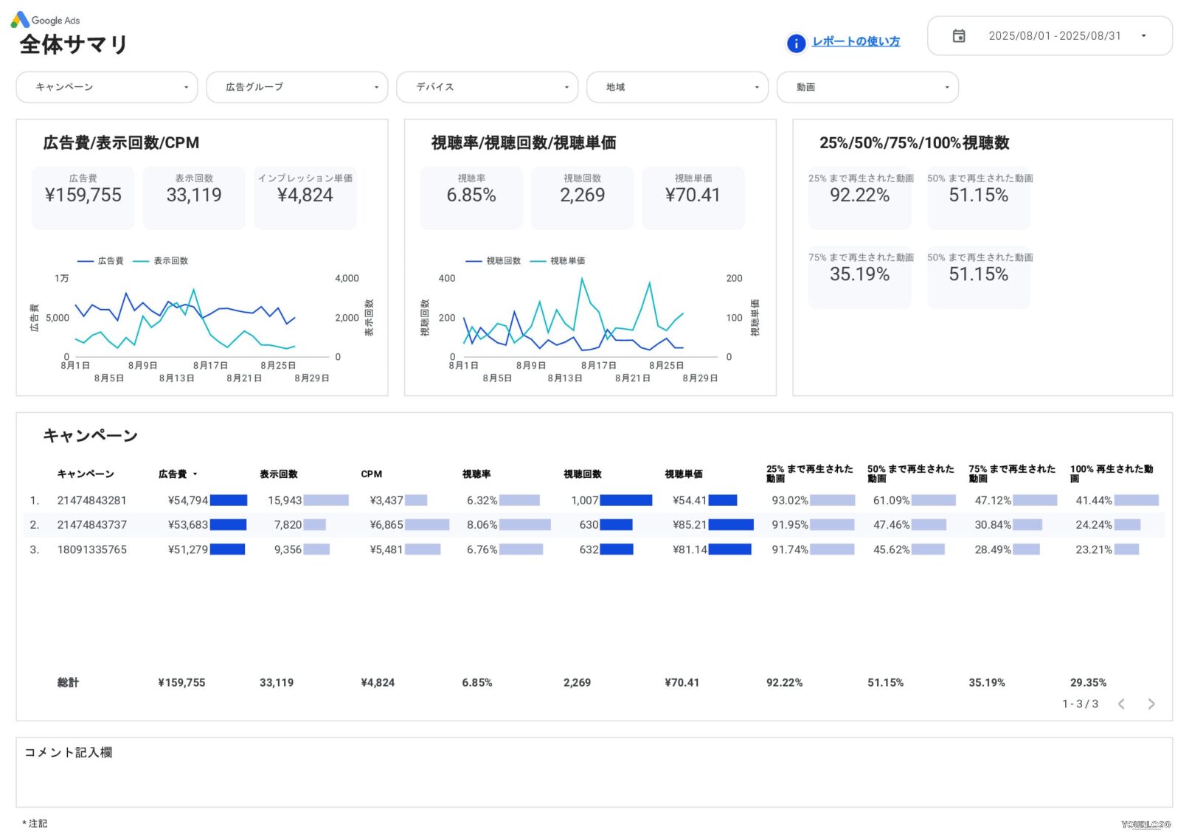This screenshot has height=840, width=1189.
Task: Click the calendar icon in the date range picker
Action: (959, 35)
